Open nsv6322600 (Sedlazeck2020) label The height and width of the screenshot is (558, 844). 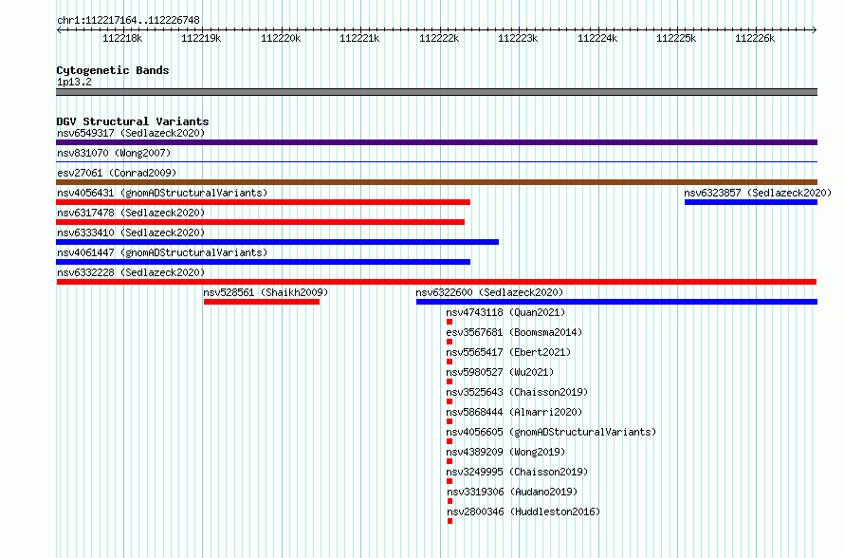pos(489,292)
